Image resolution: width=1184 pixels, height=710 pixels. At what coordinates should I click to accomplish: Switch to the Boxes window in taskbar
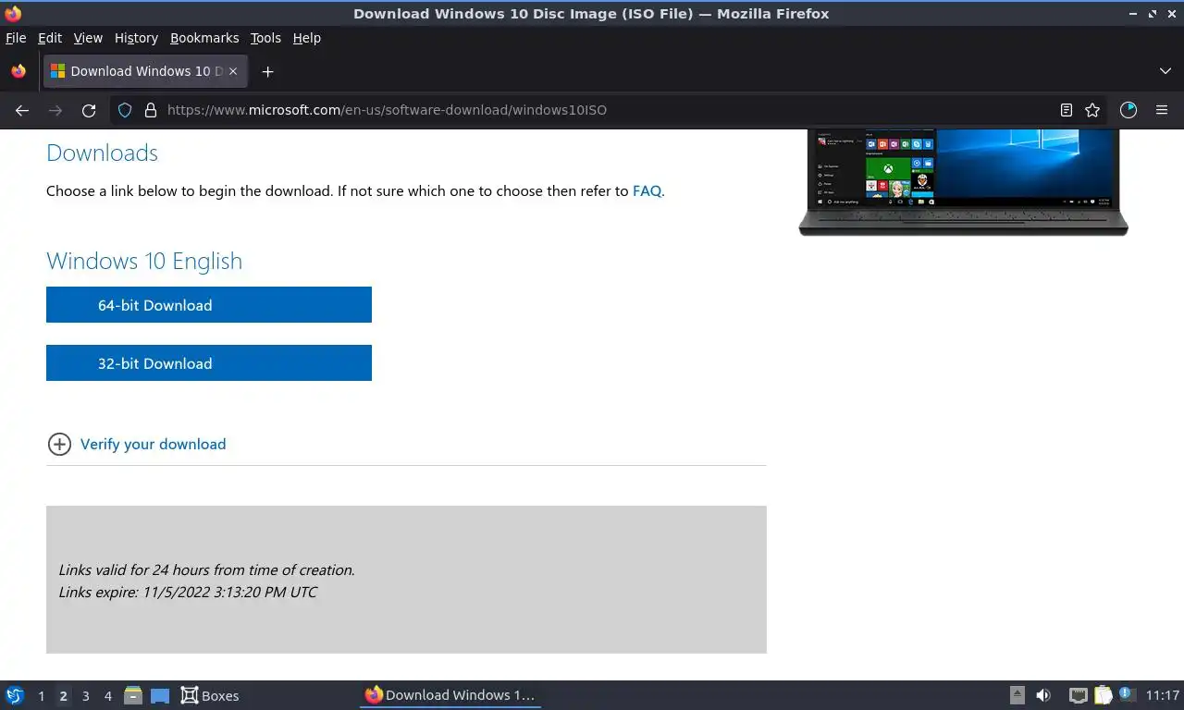210,696
